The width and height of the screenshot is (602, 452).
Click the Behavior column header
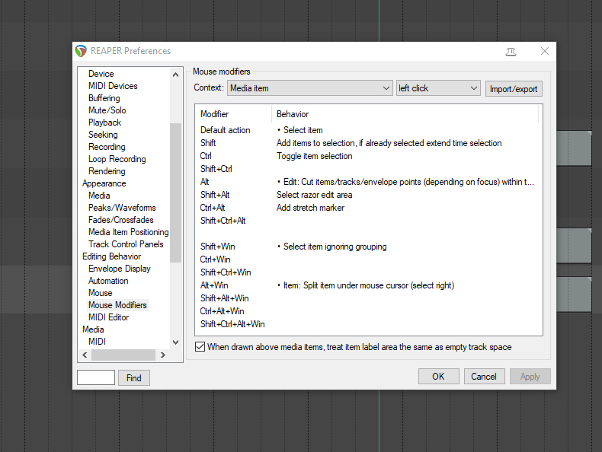(405, 114)
